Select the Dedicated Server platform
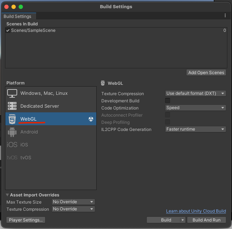The height and width of the screenshot is (229, 232). click(x=51, y=106)
